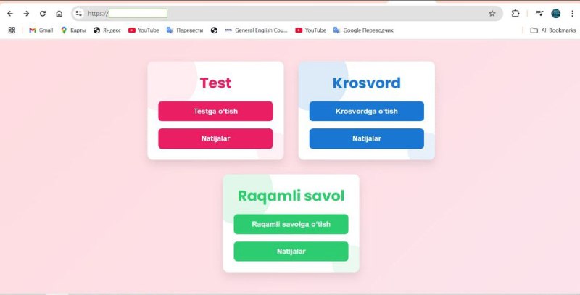Image resolution: width=580 pixels, height=295 pixels.
Task: Open the Яндекс bookmark
Action: [x=107, y=30]
